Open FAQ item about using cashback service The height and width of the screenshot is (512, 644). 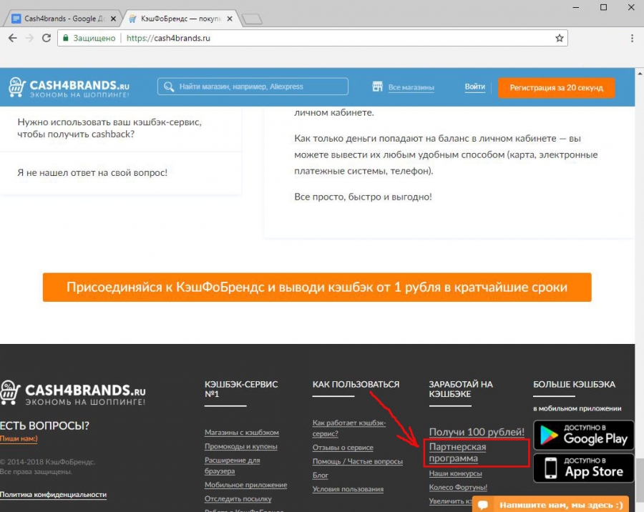(x=109, y=128)
